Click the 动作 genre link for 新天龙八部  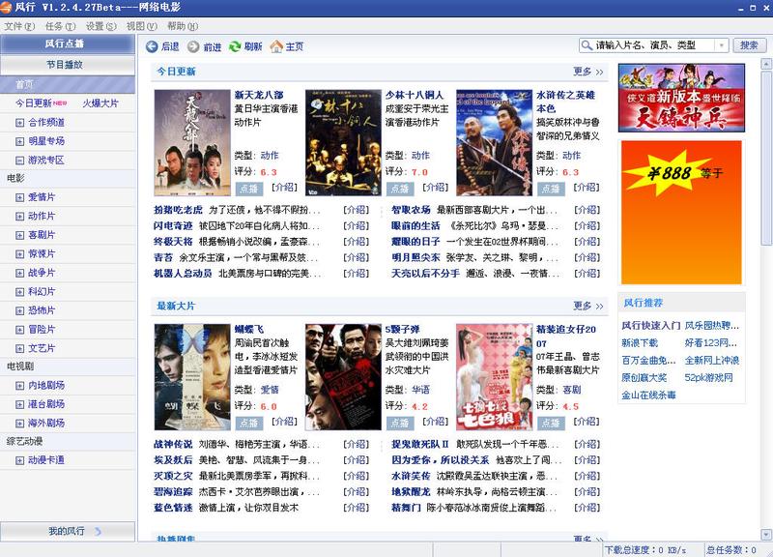point(270,156)
